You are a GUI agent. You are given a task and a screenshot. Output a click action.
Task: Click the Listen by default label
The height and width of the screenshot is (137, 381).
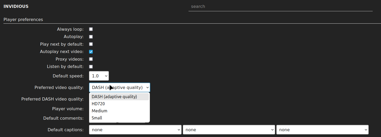click(x=65, y=67)
